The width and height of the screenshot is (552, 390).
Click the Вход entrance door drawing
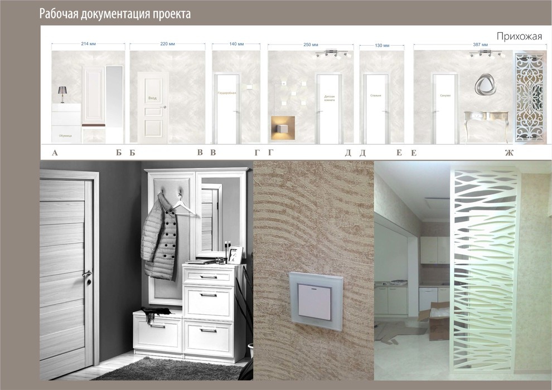(x=152, y=99)
